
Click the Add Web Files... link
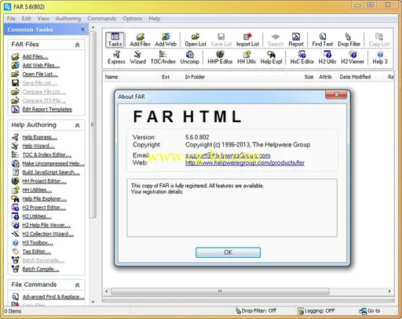point(41,65)
